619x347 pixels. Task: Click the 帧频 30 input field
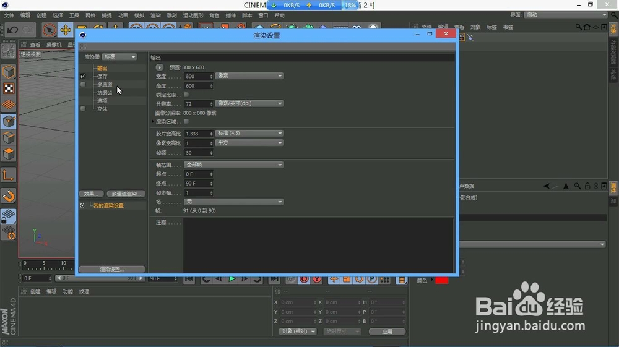tap(198, 153)
